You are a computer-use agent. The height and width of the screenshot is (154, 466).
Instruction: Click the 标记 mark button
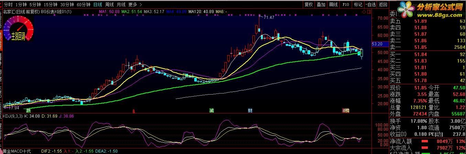(358, 4)
